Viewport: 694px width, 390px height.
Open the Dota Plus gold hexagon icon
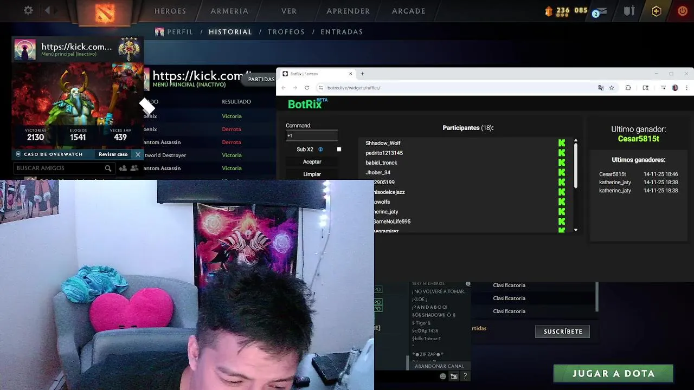click(x=656, y=11)
